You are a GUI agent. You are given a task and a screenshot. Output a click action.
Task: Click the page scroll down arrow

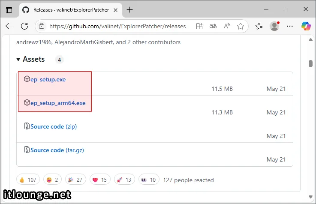(310, 197)
